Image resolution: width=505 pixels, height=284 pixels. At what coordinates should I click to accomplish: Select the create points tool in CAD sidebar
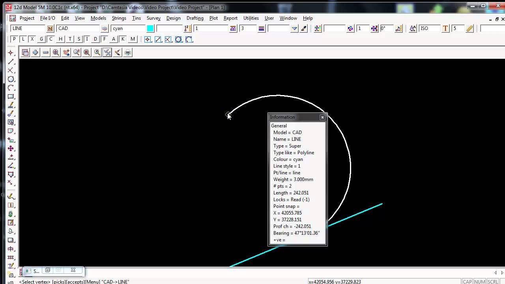click(11, 53)
